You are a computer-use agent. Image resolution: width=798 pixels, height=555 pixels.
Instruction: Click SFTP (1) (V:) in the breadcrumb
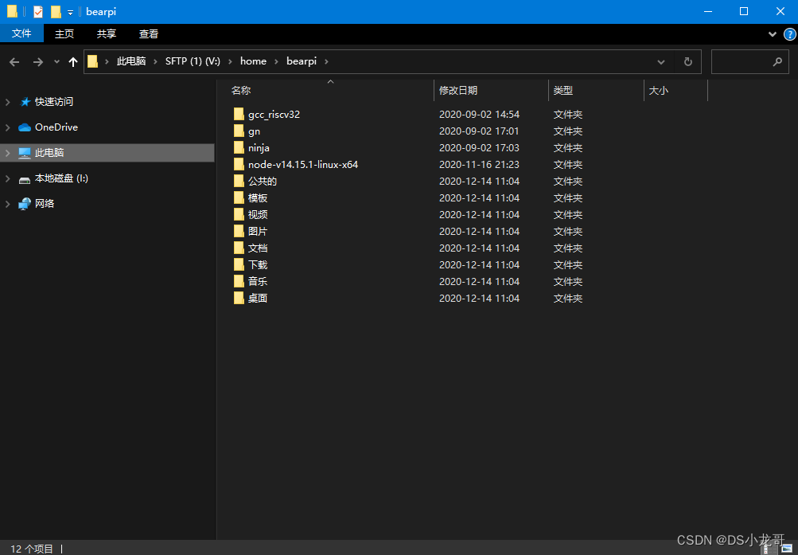pyautogui.click(x=193, y=61)
